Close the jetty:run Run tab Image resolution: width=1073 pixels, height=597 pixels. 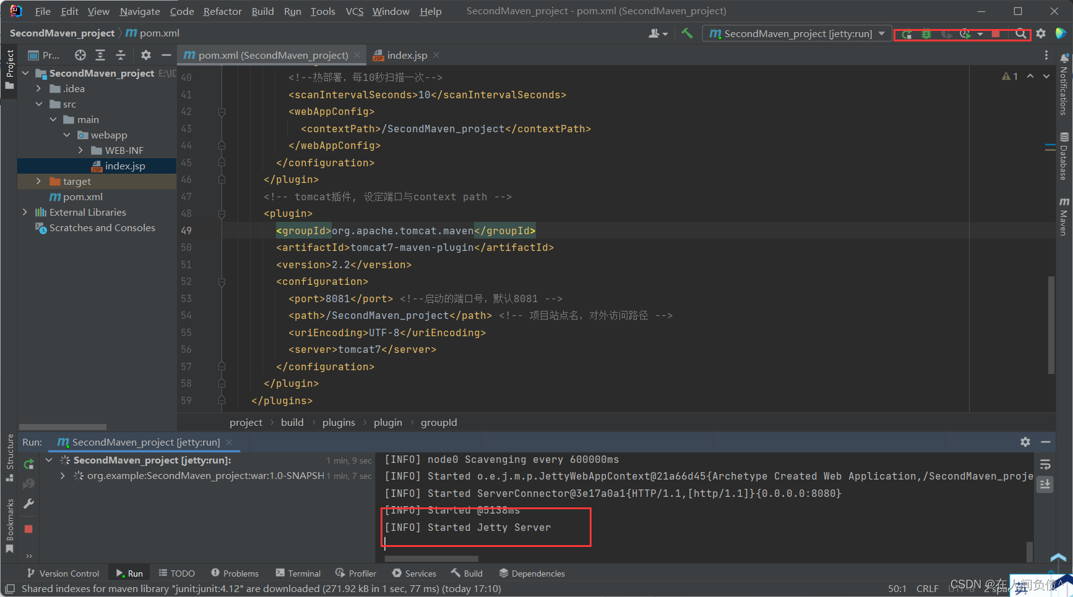pyautogui.click(x=229, y=442)
